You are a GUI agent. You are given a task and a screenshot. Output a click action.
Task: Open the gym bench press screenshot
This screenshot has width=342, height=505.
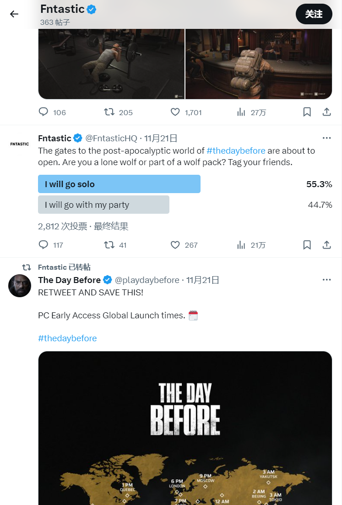[111, 64]
